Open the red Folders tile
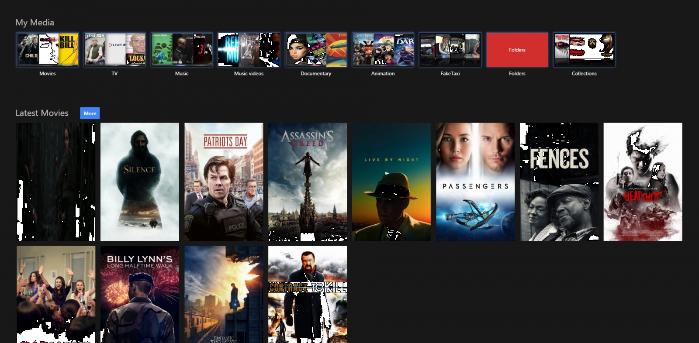Image resolution: width=699 pixels, height=343 pixels. tap(517, 50)
